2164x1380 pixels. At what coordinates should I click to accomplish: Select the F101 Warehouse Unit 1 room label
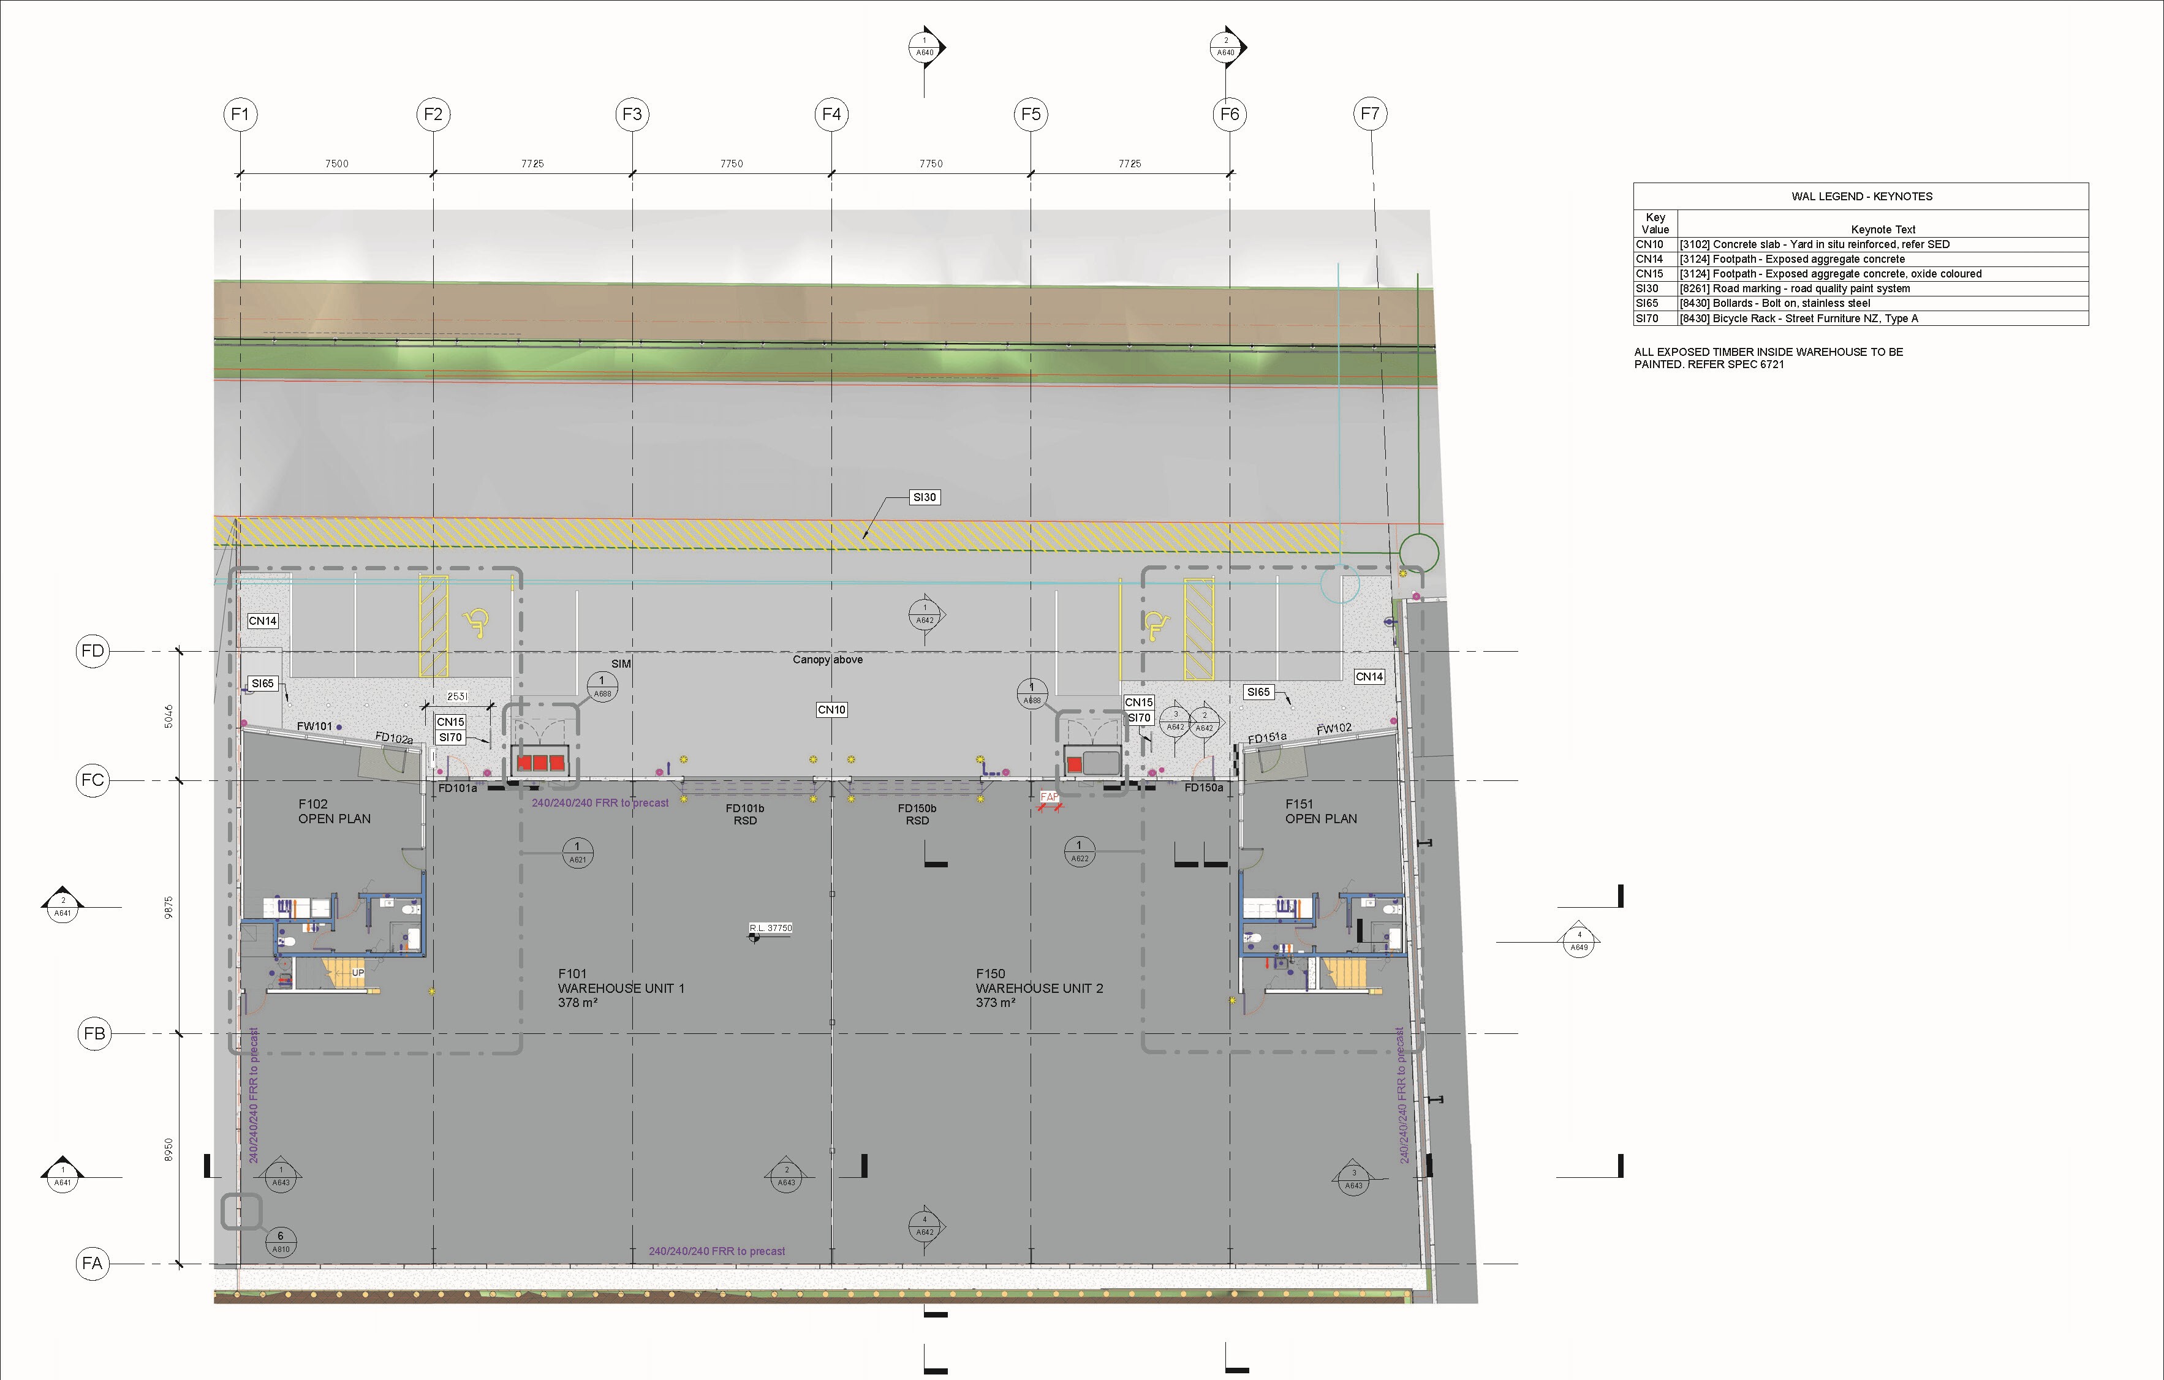tap(621, 987)
